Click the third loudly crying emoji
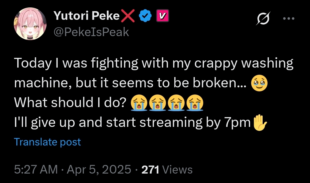310x183 pixels. pos(177,103)
